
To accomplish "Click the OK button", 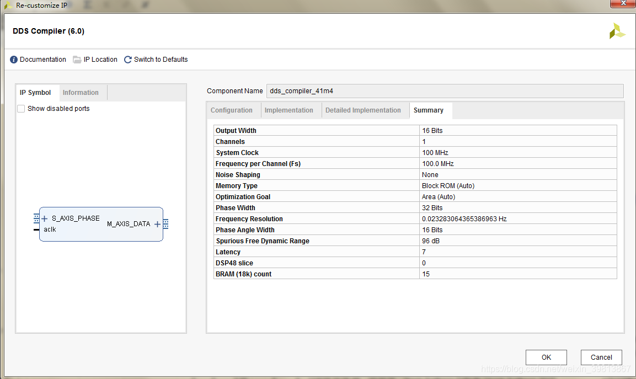I will click(x=546, y=357).
